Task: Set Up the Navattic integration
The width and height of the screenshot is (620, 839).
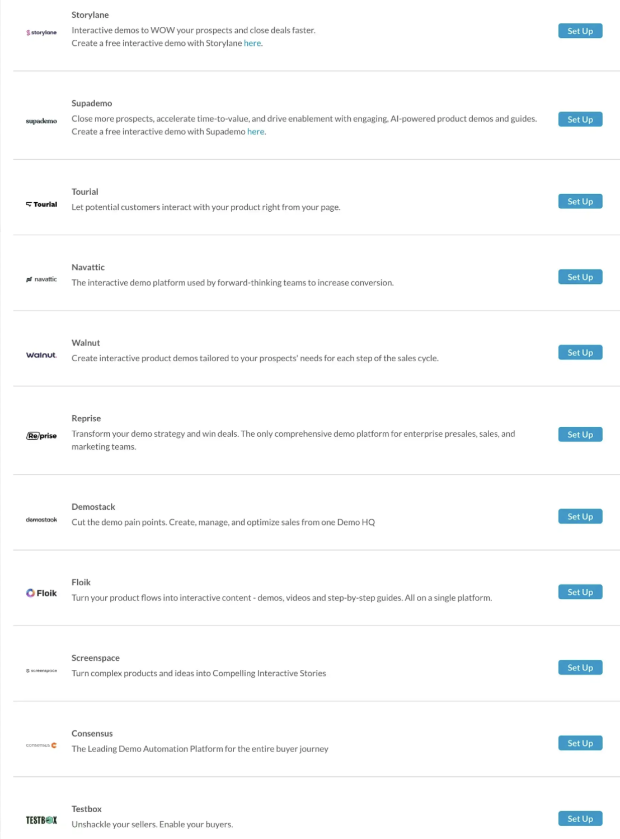Action: click(580, 277)
